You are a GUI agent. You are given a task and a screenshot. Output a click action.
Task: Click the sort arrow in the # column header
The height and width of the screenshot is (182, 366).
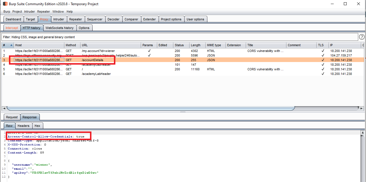point(12,45)
